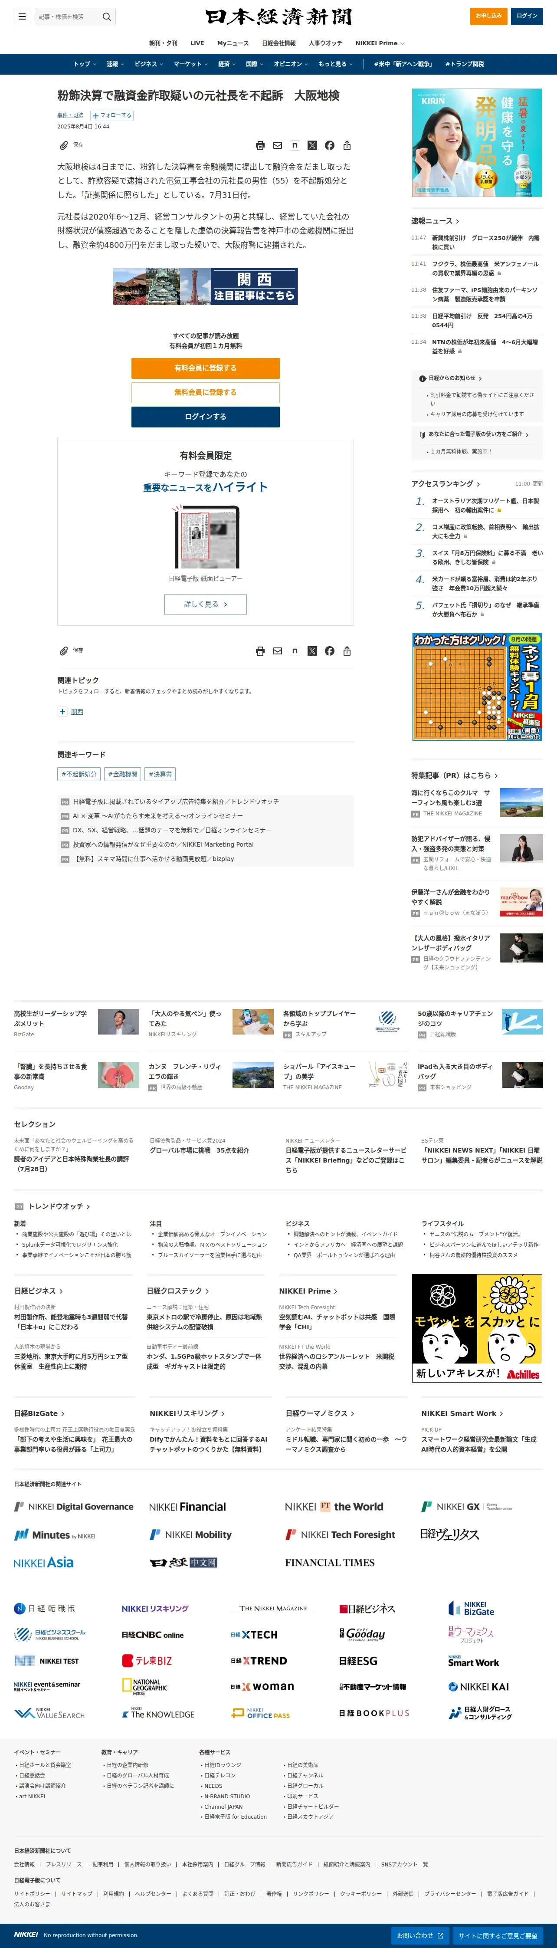
Task: Share on X icon below the article date
Action: (x=312, y=145)
